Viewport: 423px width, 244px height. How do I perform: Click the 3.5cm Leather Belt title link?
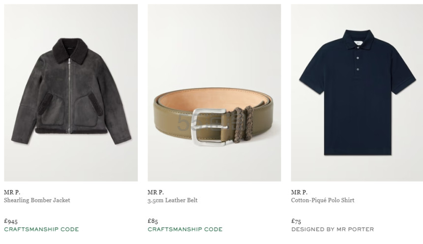point(172,200)
